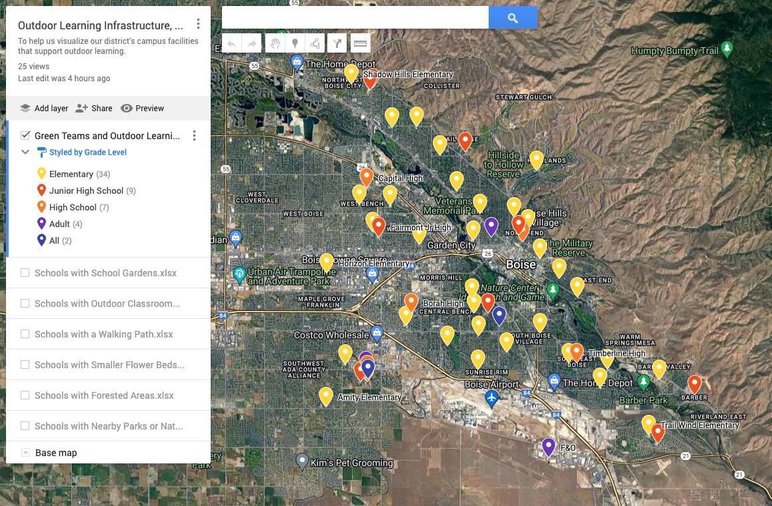Viewport: 772px width, 506px height.
Task: Activate the measure distances ruler tool
Action: click(x=360, y=44)
